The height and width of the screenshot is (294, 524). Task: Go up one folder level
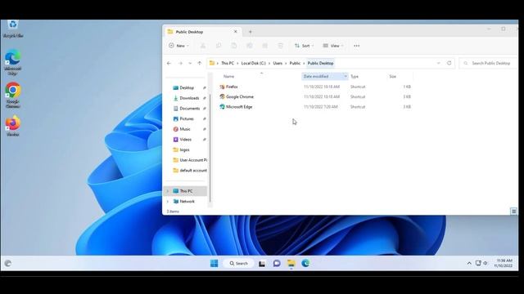[x=200, y=63]
